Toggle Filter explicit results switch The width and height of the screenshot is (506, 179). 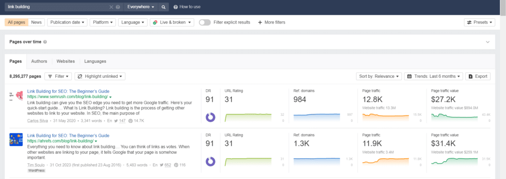[x=205, y=22]
